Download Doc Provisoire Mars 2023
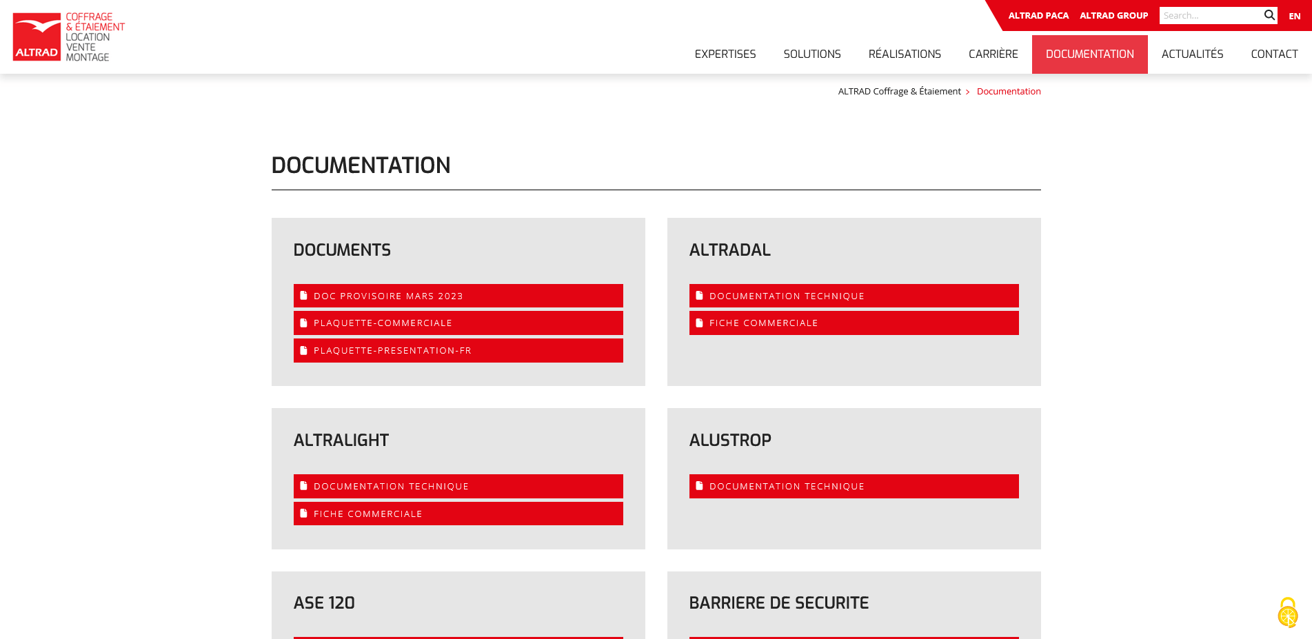 [458, 296]
